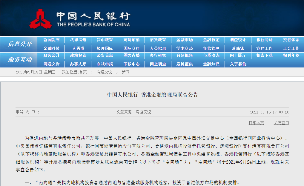This screenshot has height=186, width=304.
Task: Select 金融市场 from the navigation bar
Action: pyautogui.click(x=185, y=40)
